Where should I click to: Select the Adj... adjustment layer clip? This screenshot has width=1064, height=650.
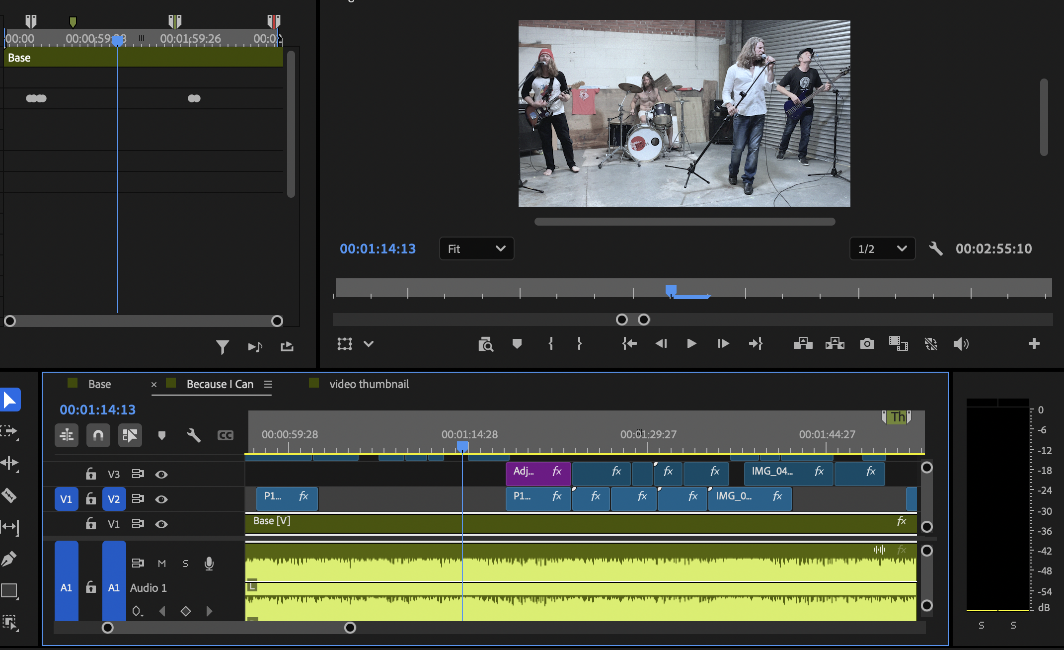click(538, 474)
